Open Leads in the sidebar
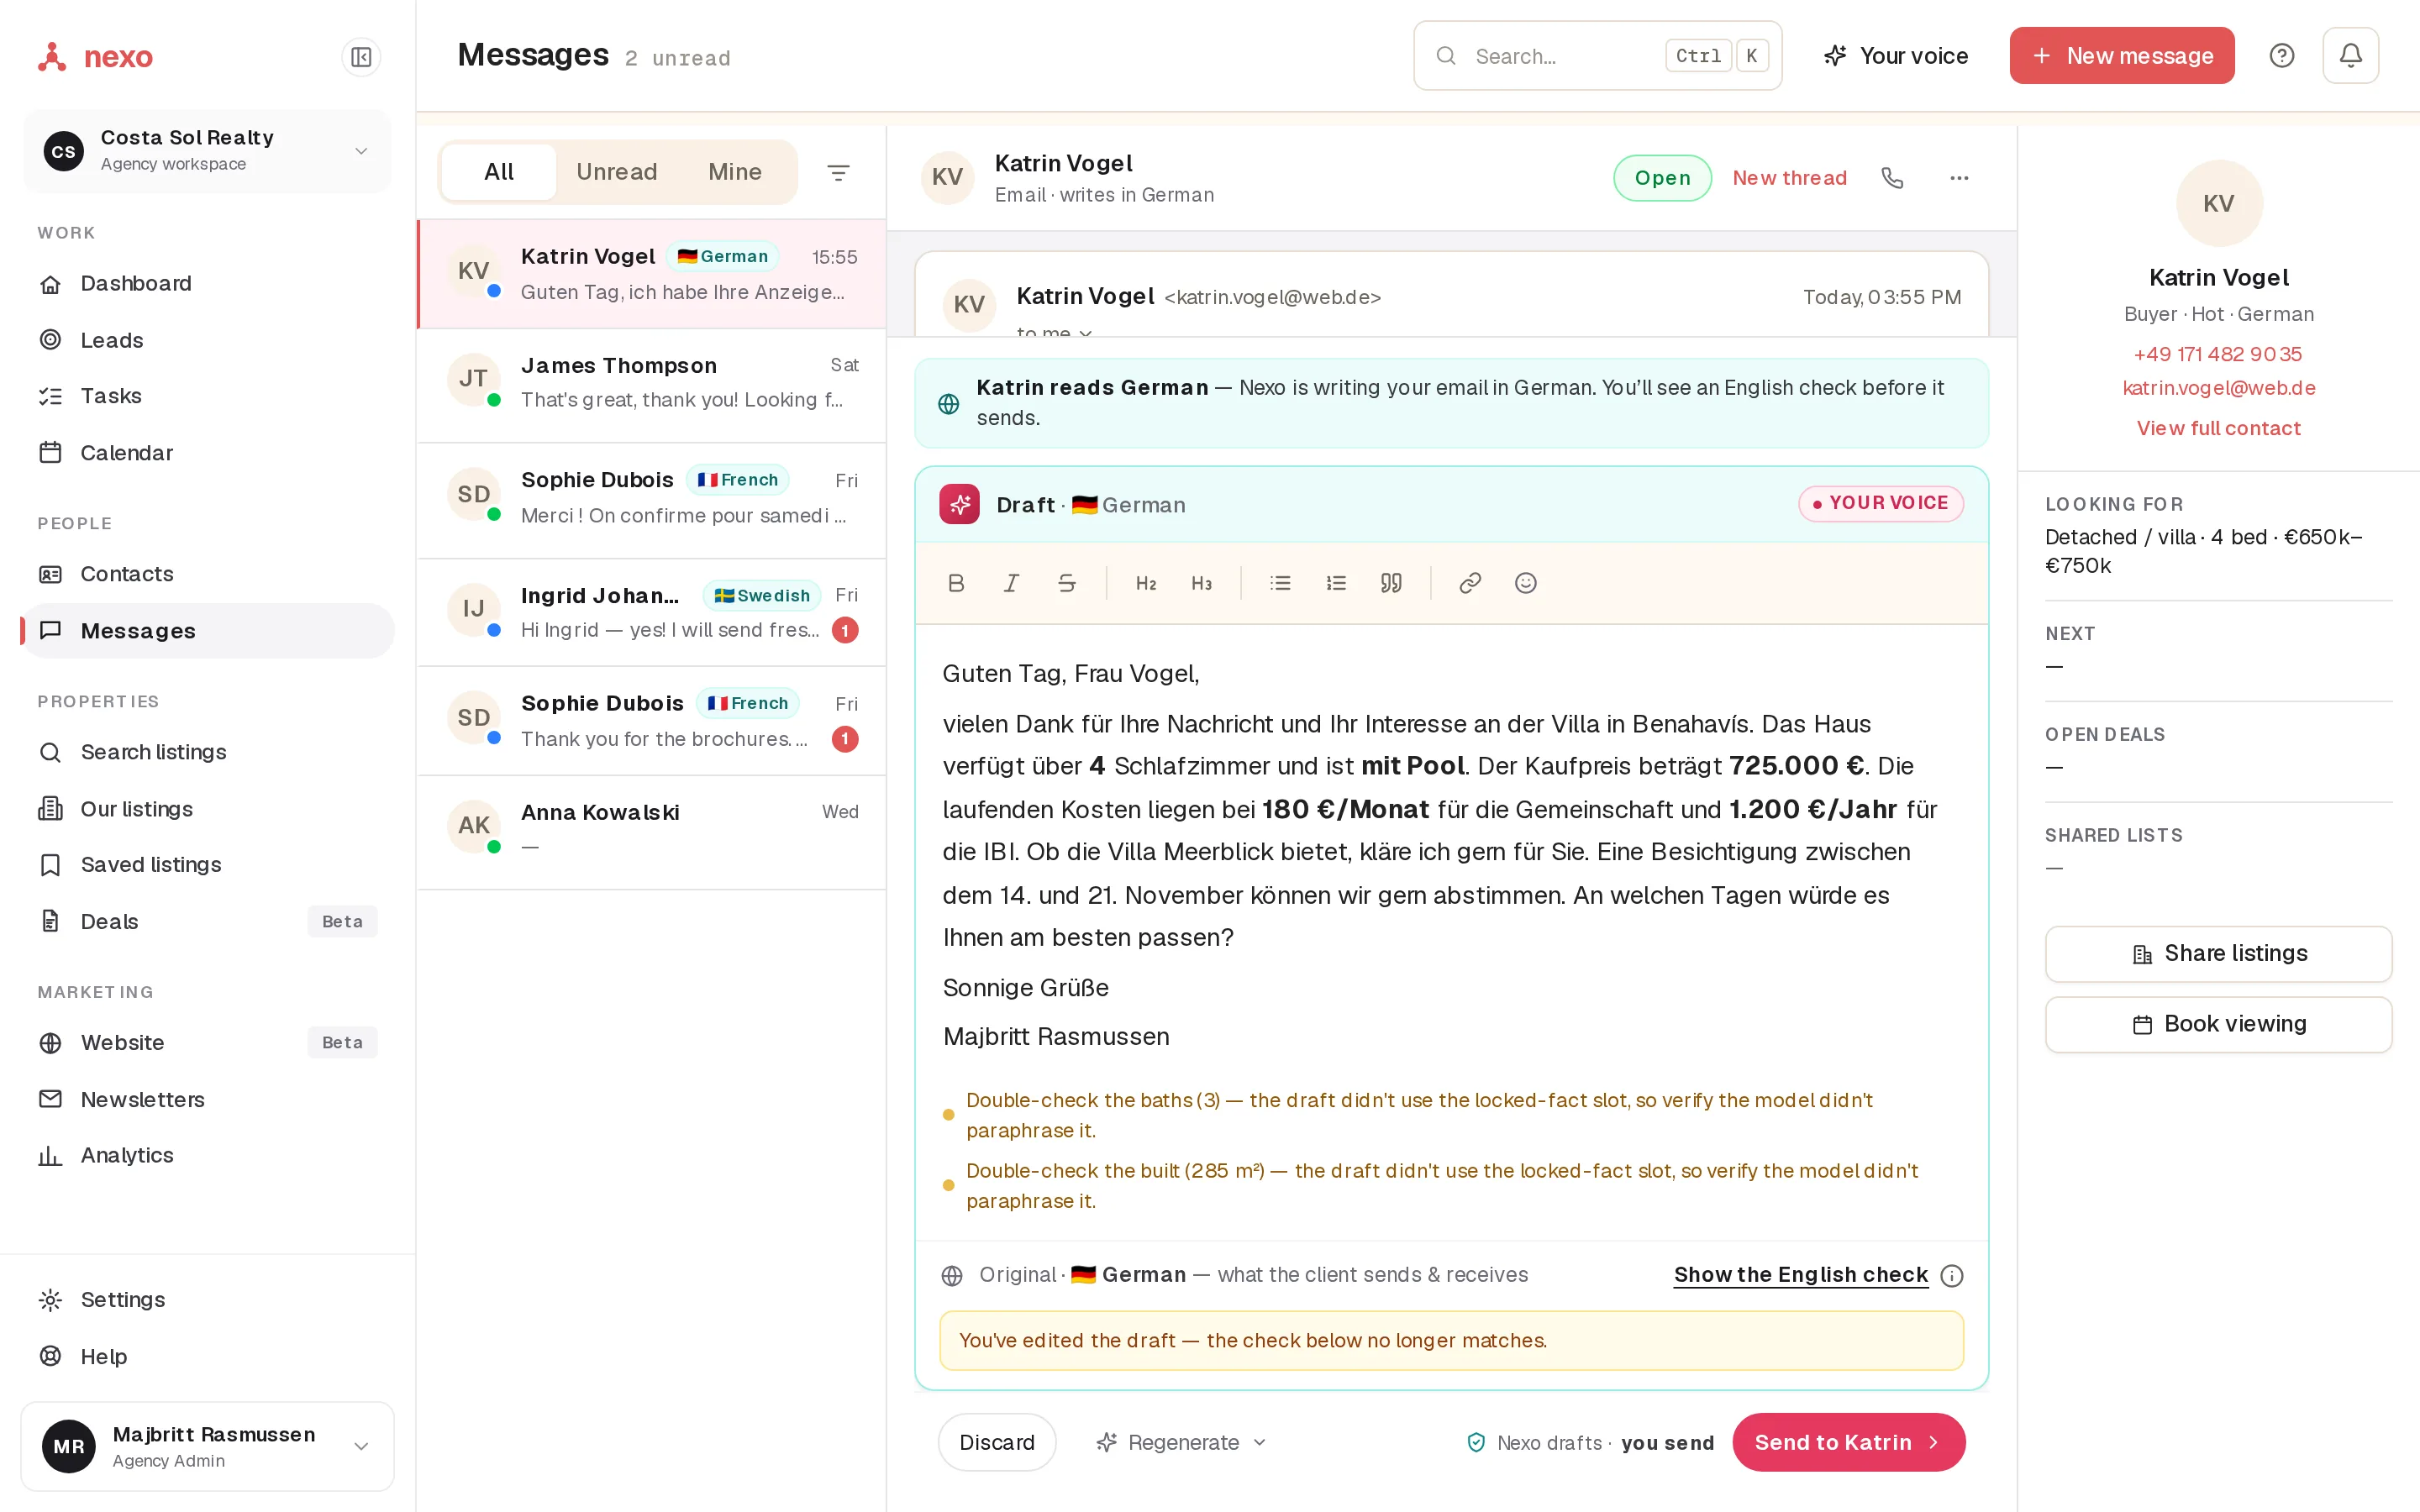The height and width of the screenshot is (1512, 2420). [207, 340]
